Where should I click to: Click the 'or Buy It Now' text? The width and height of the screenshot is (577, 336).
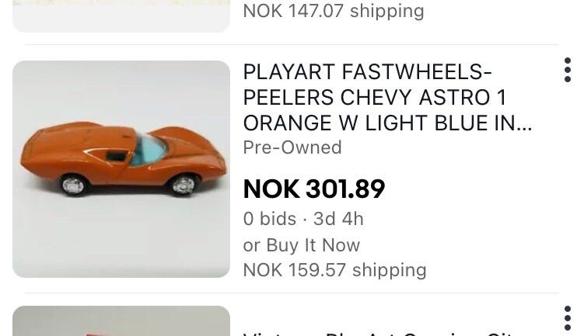302,245
